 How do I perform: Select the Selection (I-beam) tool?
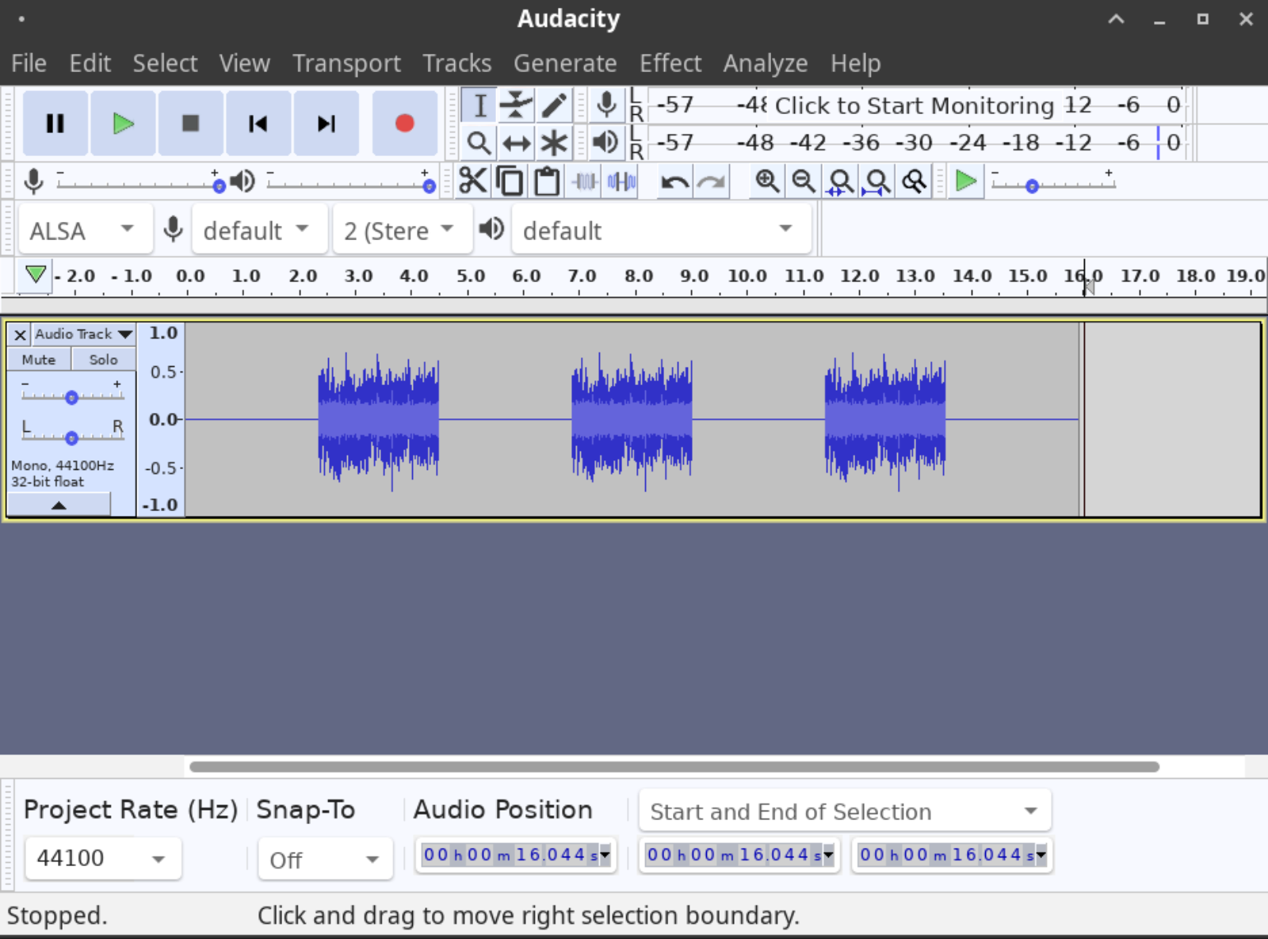(x=479, y=105)
